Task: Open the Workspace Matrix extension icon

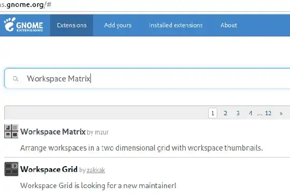Action: (x=11, y=131)
